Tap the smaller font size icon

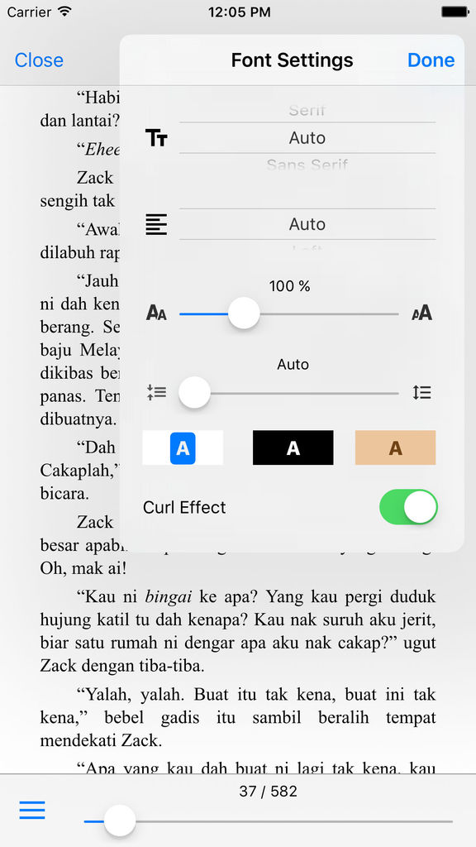pos(156,313)
